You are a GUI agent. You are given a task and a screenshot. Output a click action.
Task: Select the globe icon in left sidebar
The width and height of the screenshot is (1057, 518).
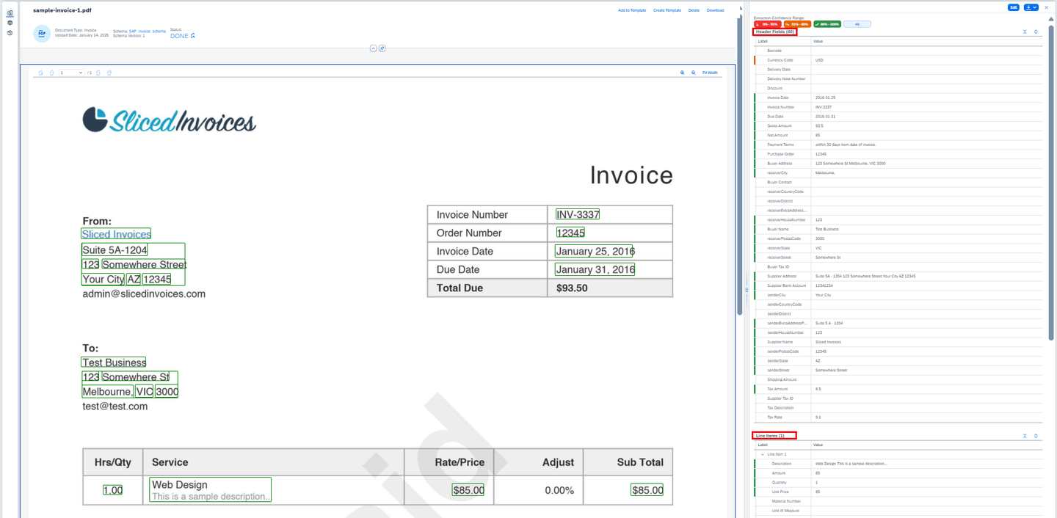click(10, 23)
